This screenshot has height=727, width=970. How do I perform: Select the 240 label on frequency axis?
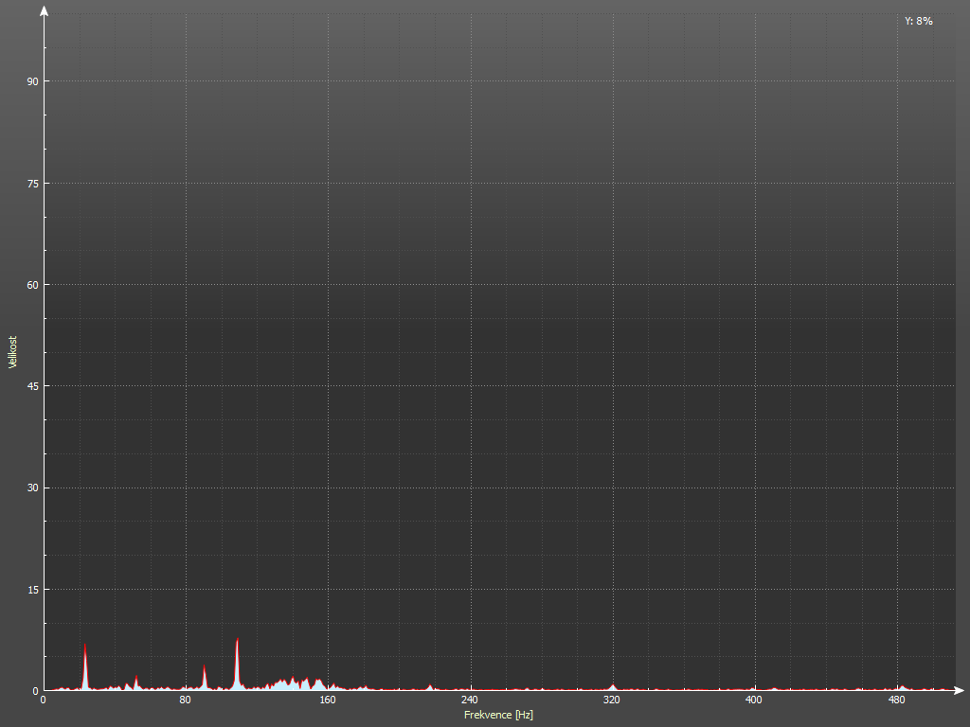coord(470,700)
